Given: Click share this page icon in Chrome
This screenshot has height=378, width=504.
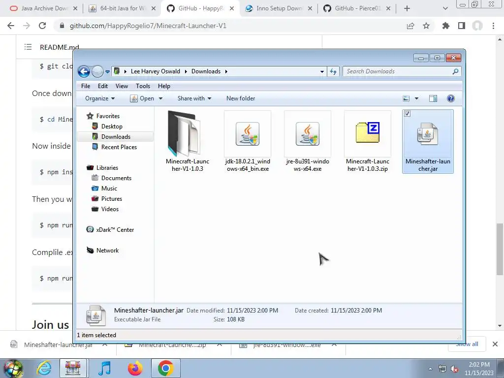Looking at the screenshot, I should (x=410, y=26).
